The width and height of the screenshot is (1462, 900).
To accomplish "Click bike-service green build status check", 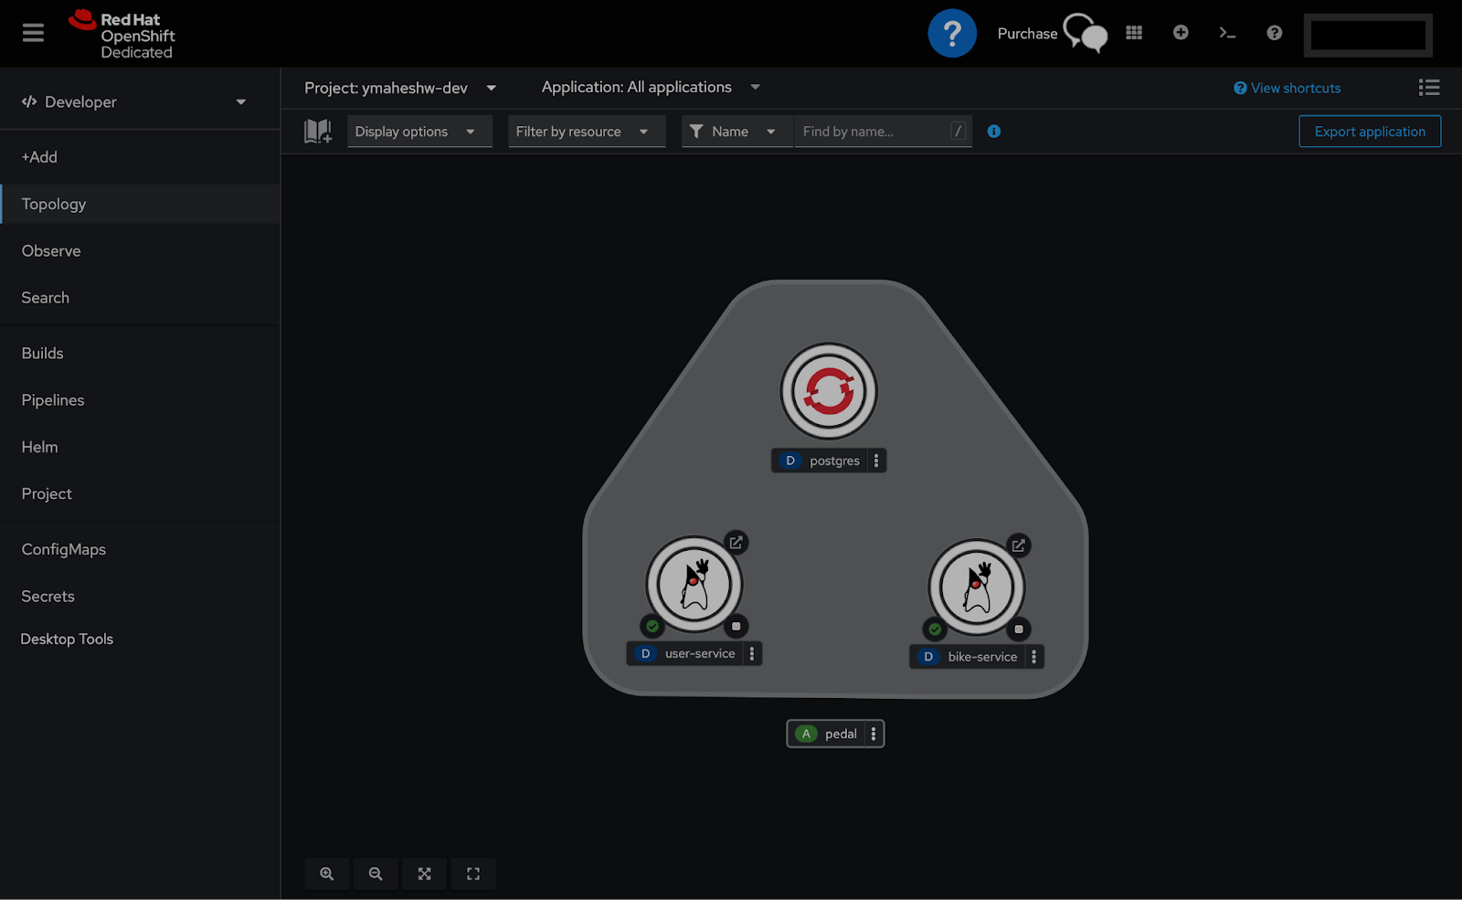I will click(x=935, y=629).
